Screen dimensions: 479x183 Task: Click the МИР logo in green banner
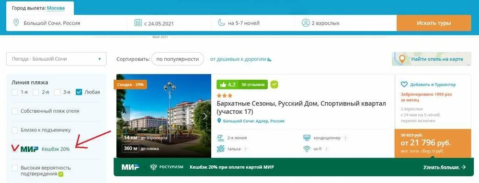pyautogui.click(x=130, y=167)
